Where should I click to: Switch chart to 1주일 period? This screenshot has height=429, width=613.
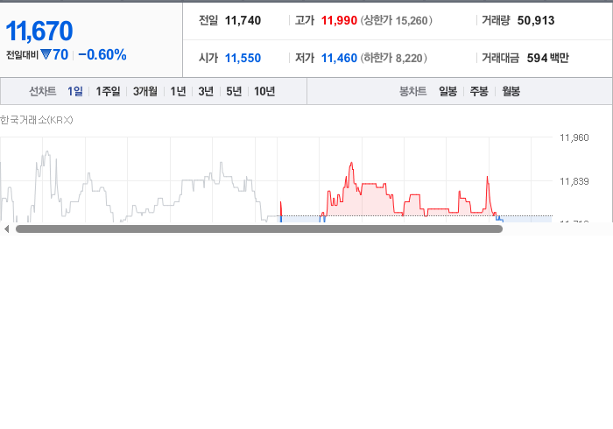pyautogui.click(x=108, y=91)
